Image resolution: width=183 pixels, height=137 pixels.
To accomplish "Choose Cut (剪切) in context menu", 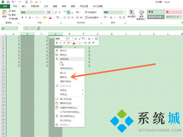I will pos(69,51).
